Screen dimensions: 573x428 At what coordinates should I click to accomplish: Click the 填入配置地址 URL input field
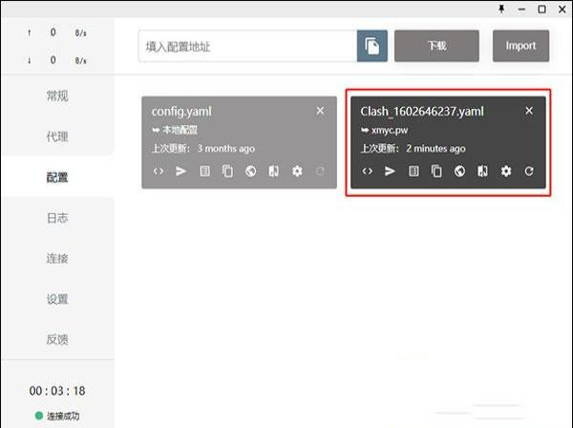pyautogui.click(x=247, y=46)
